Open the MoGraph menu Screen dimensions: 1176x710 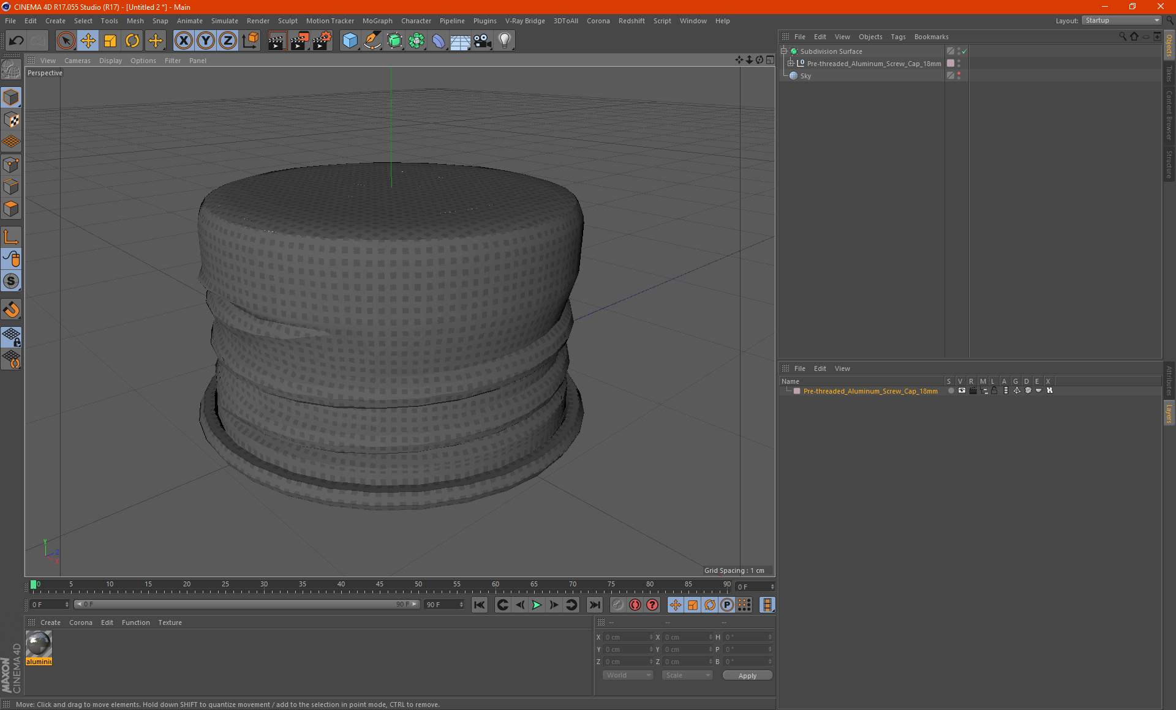pos(377,21)
